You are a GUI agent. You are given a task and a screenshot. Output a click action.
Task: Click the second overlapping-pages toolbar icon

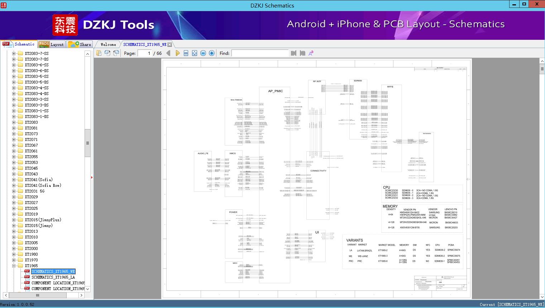coord(107,53)
